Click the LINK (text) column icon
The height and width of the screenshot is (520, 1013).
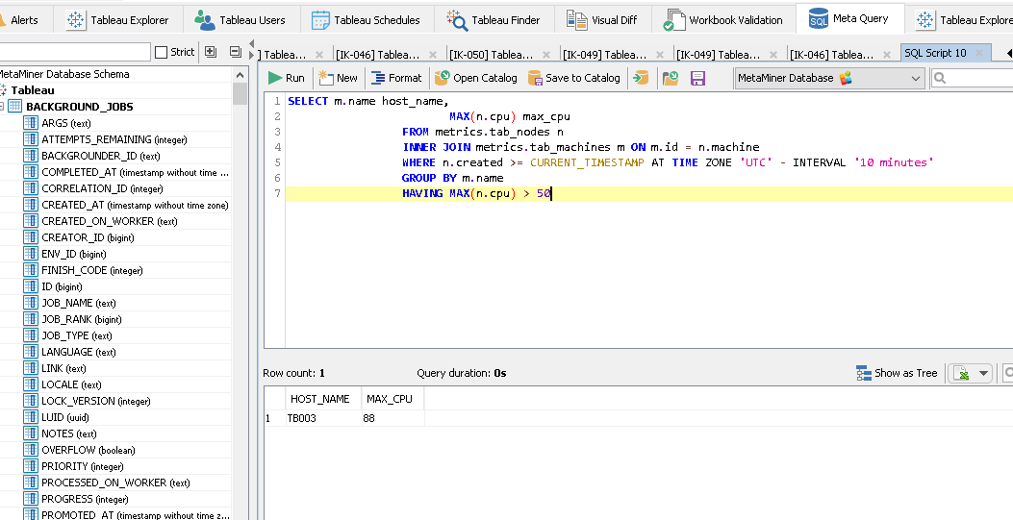coord(31,368)
